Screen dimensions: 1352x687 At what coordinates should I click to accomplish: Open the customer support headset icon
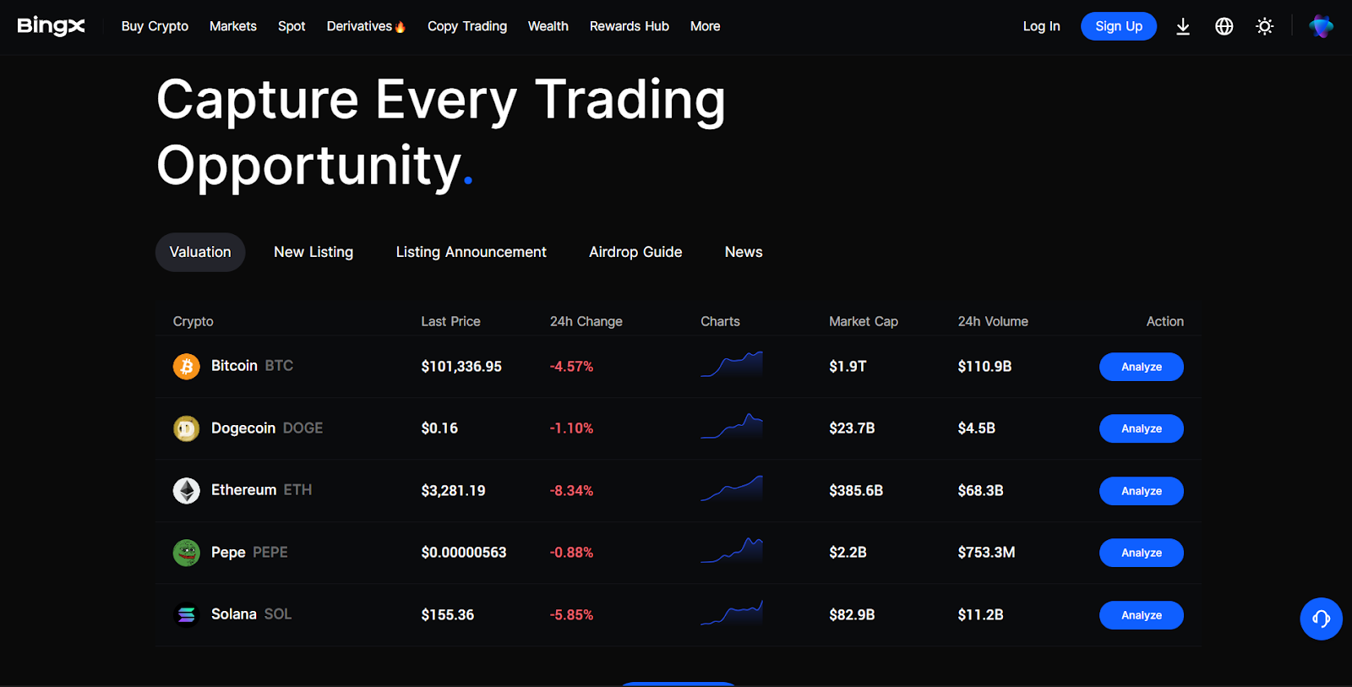(1321, 619)
